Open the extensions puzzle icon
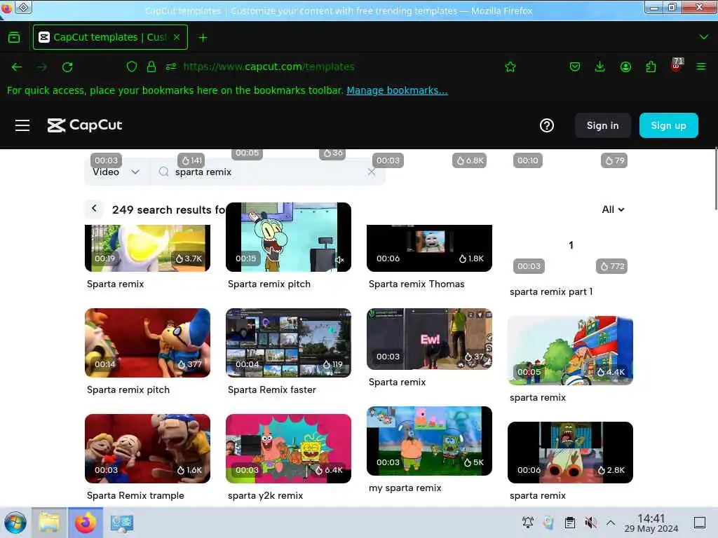This screenshot has width=718, height=538. pos(651,67)
